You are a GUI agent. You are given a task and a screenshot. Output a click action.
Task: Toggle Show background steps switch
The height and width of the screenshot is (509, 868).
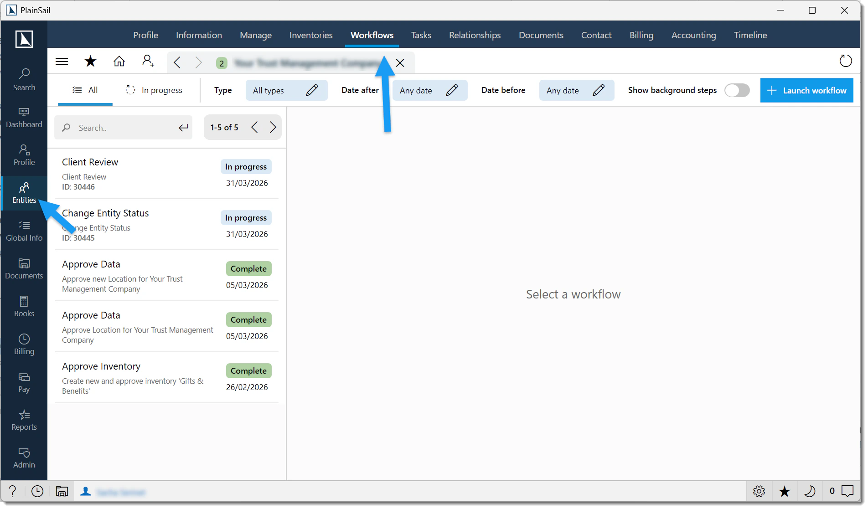[737, 90]
